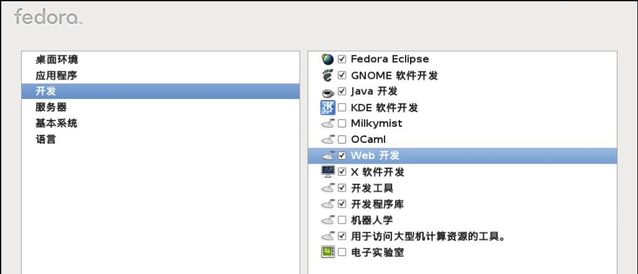Enable the KDE 软件开发 checkbox

coord(342,107)
